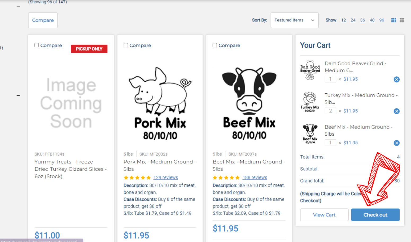This screenshot has height=242, width=411.
Task: Show 48 items per page
Action: click(372, 20)
